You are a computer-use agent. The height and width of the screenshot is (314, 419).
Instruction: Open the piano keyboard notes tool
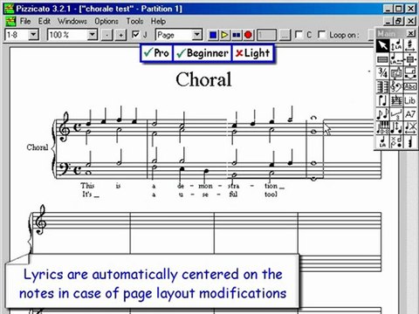382,127
